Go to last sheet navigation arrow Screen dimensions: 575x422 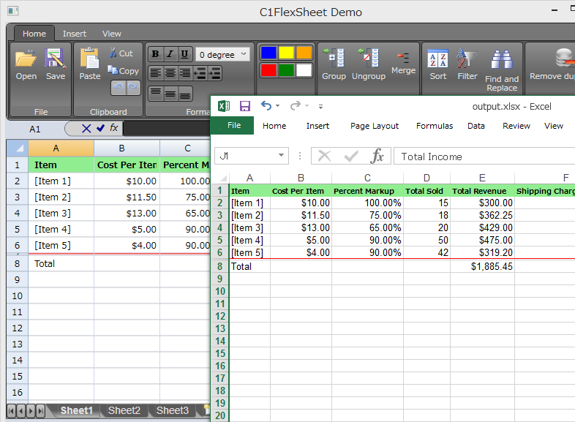coord(40,410)
